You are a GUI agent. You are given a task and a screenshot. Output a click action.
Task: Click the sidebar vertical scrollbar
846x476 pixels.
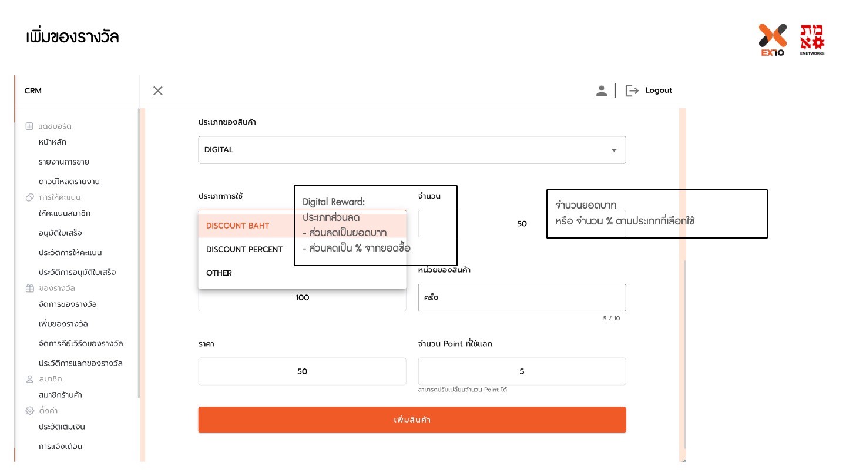[x=139, y=253]
